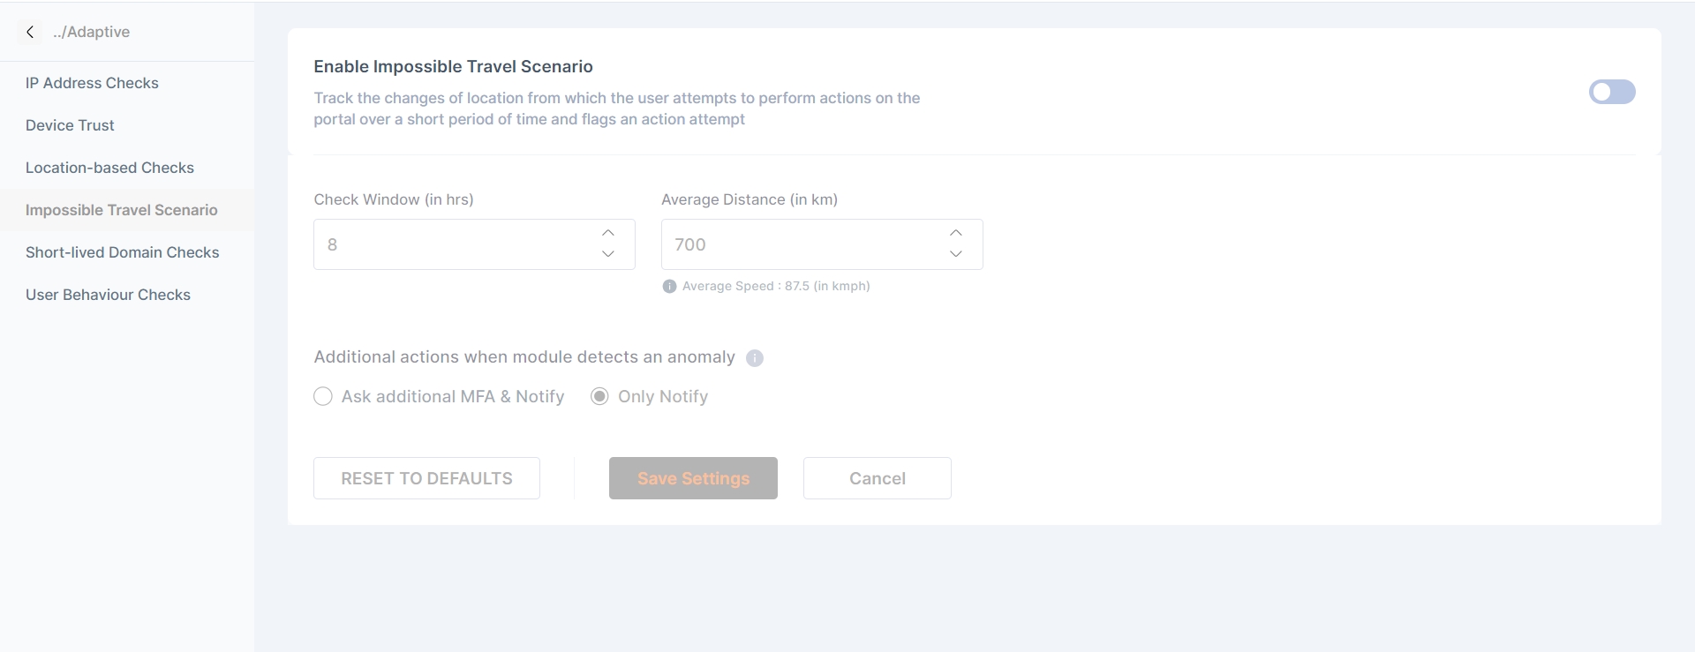Select Impossible Travel Scenario in sidebar
Screen dimensions: 1695x652
[x=121, y=210]
